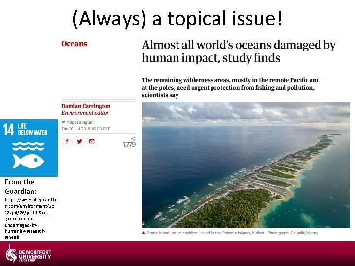Viewport: 355px width, 266px height.
Task: Click the 'DE MONTFORT UNIVERSITY' wordmark text
Action: click(x=35, y=256)
